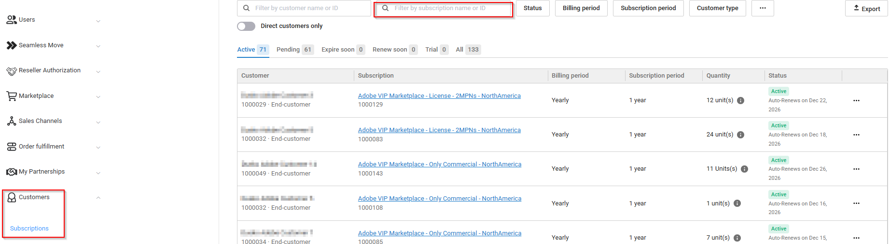
Task: Click the Users sidebar icon
Action: point(12,20)
